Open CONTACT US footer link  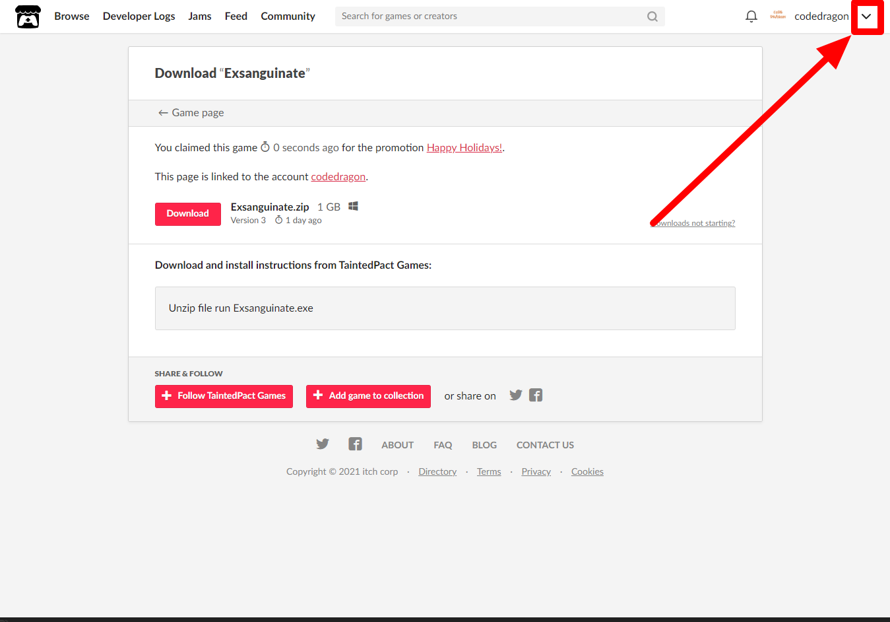pyautogui.click(x=545, y=445)
